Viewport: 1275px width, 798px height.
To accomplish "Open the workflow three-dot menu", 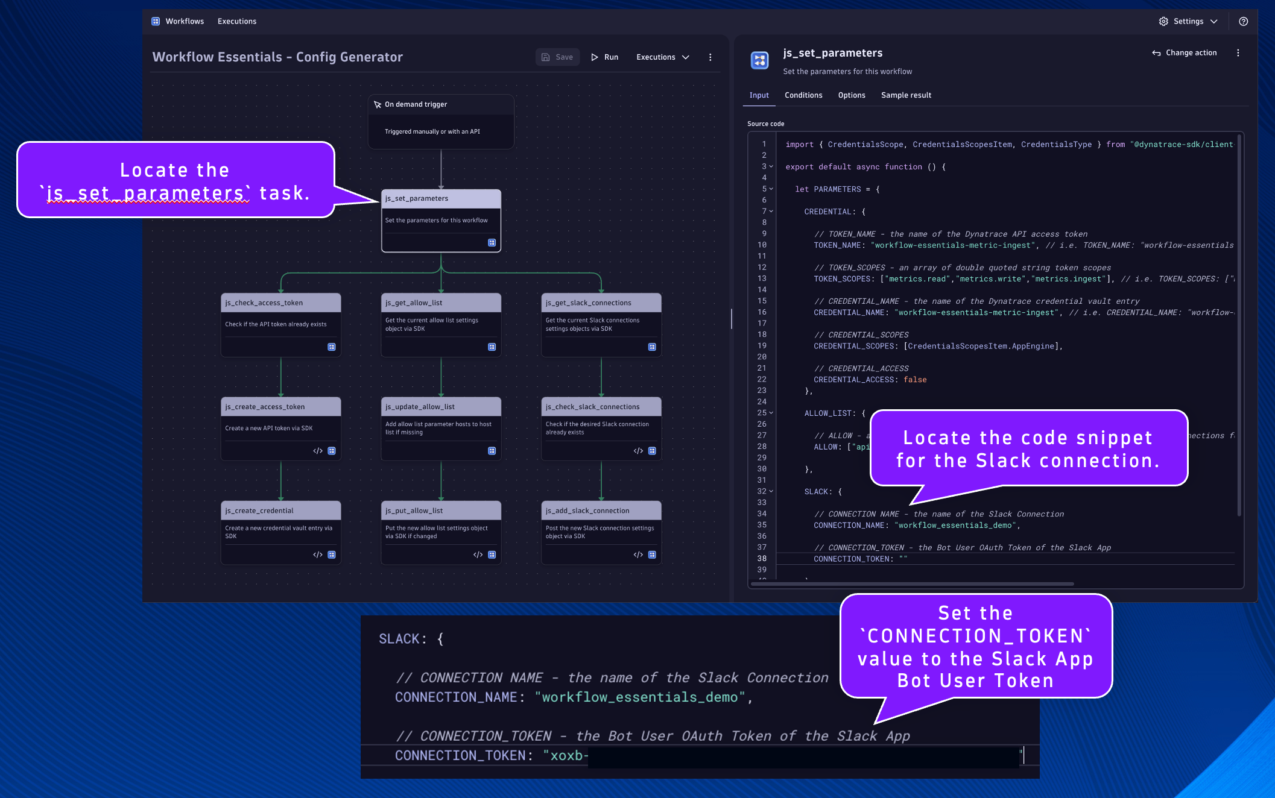I will (x=710, y=57).
